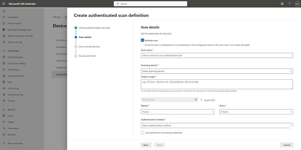The height and width of the screenshot is (150, 301).
Task: Expand the Every 4 hours dropdown
Action: tap(256, 112)
